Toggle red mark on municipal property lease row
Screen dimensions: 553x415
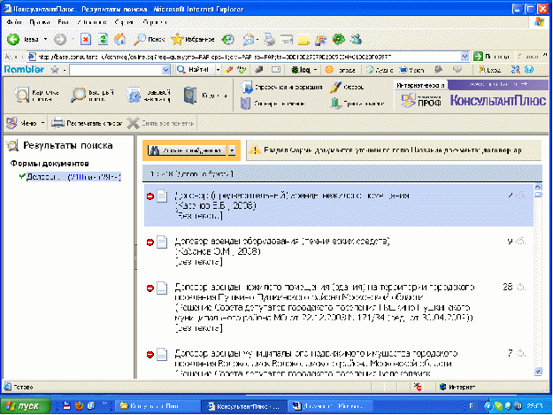[x=150, y=354]
